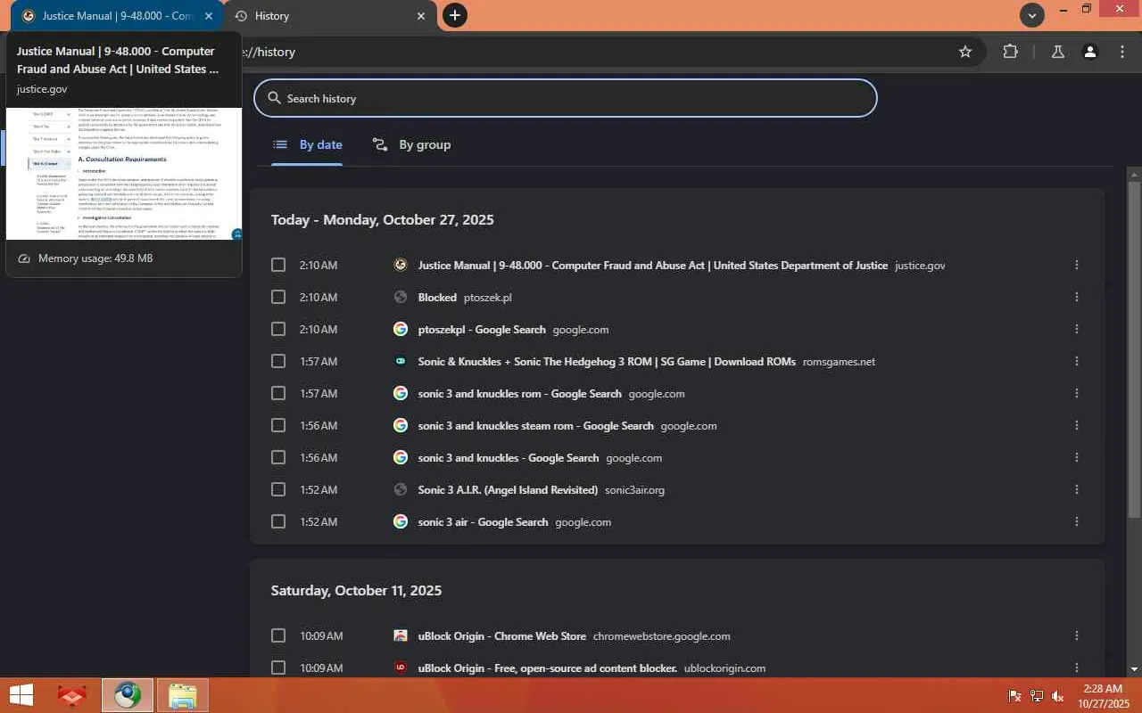Open the ptoszekpl - Google Search link
Image resolution: width=1142 pixels, height=713 pixels.
(482, 329)
